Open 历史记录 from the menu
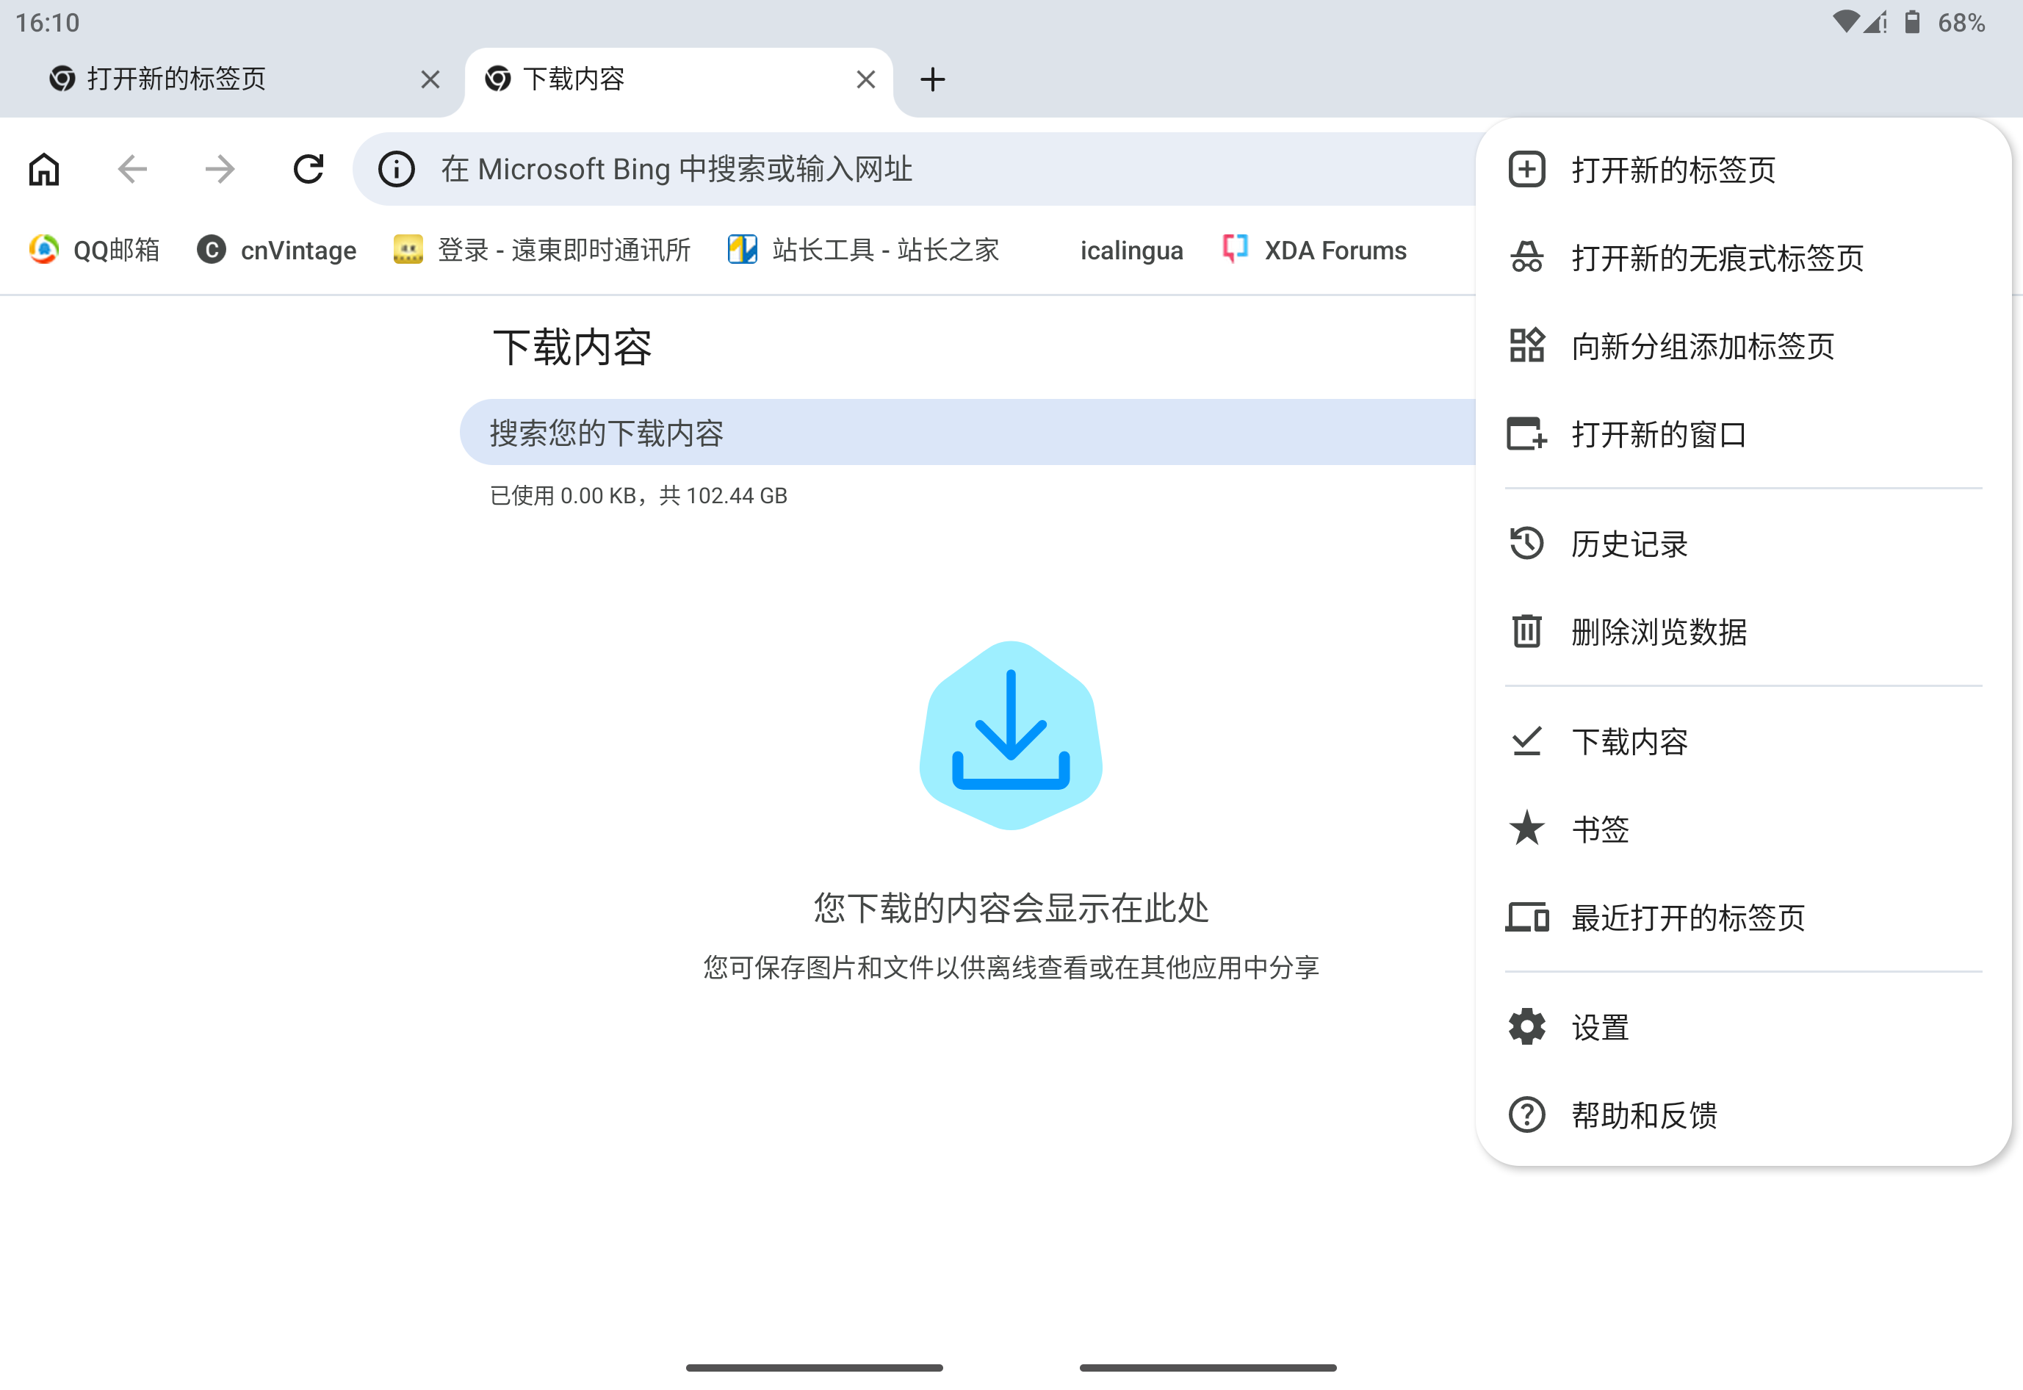This screenshot has width=2023, height=1390. [1743, 544]
